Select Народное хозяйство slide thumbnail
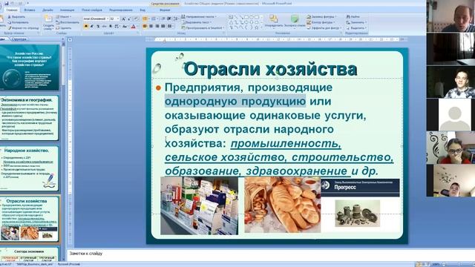This screenshot has width=475, height=267. pyautogui.click(x=30, y=168)
